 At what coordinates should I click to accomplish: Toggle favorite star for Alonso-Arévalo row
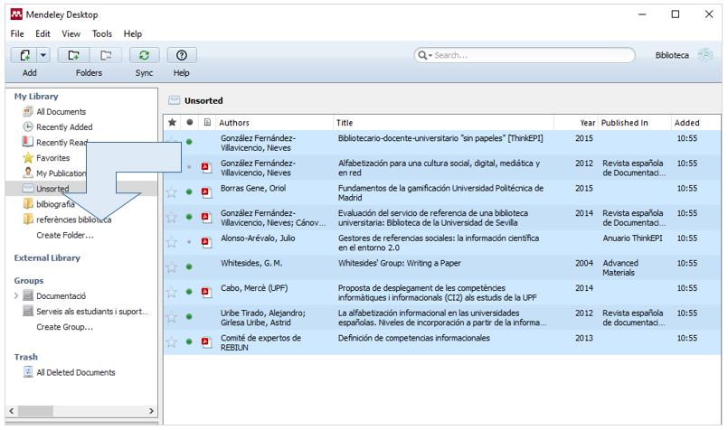click(x=172, y=242)
